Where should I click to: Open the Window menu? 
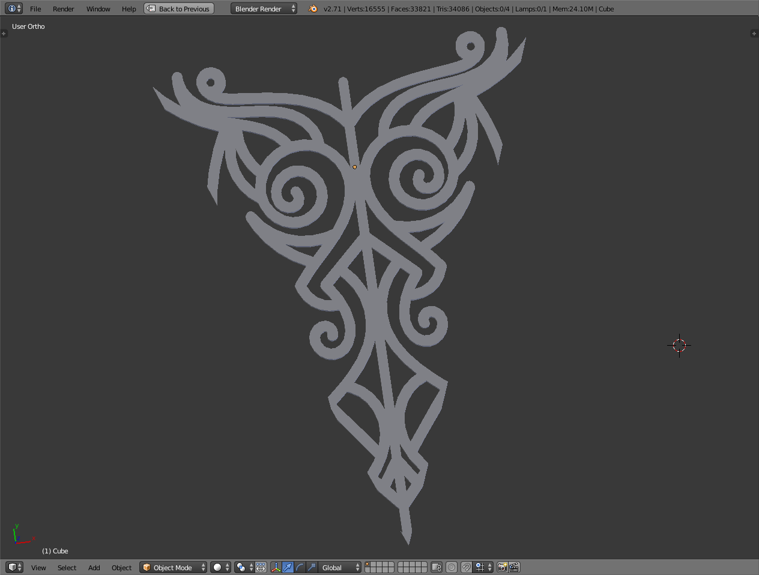(98, 9)
